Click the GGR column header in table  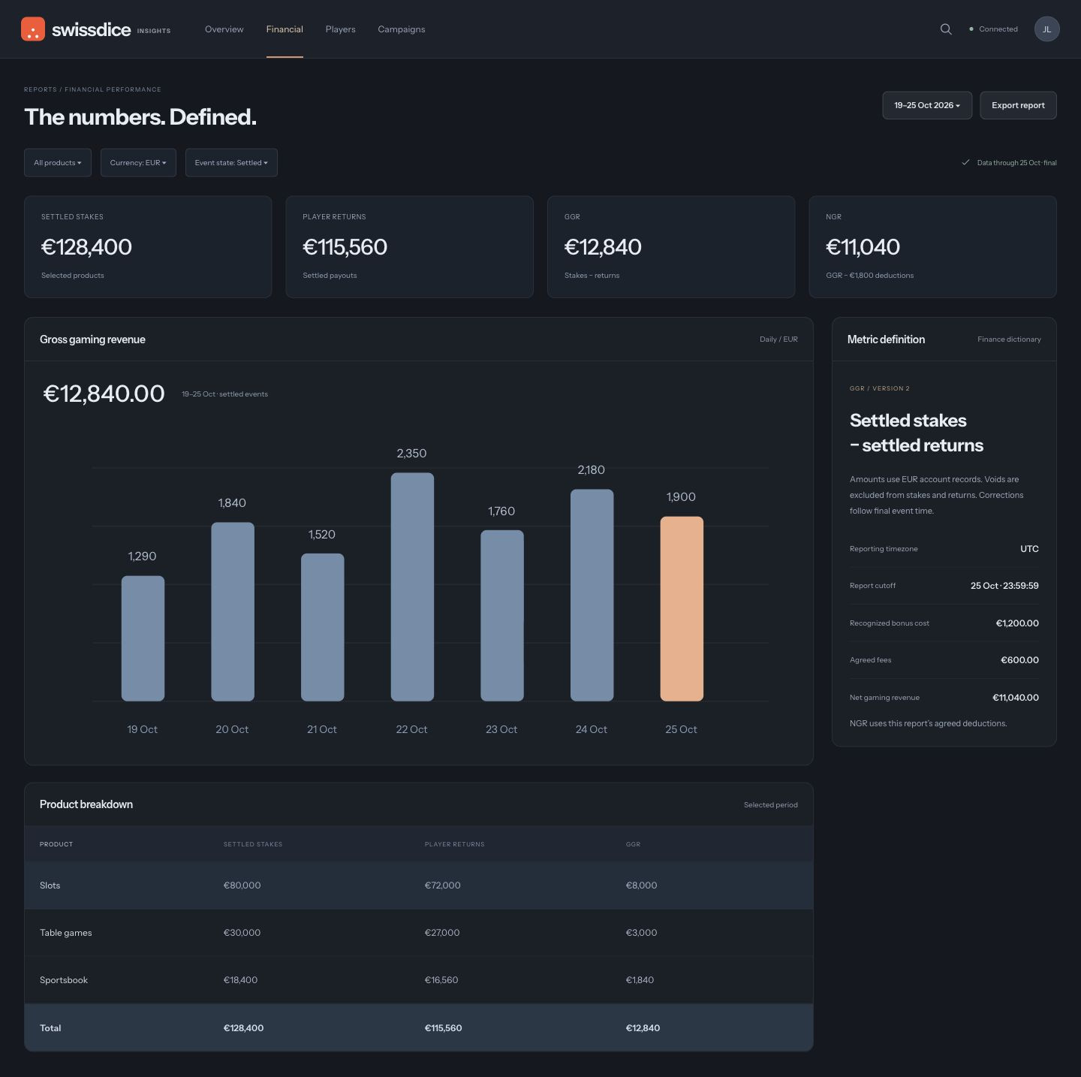coord(634,844)
